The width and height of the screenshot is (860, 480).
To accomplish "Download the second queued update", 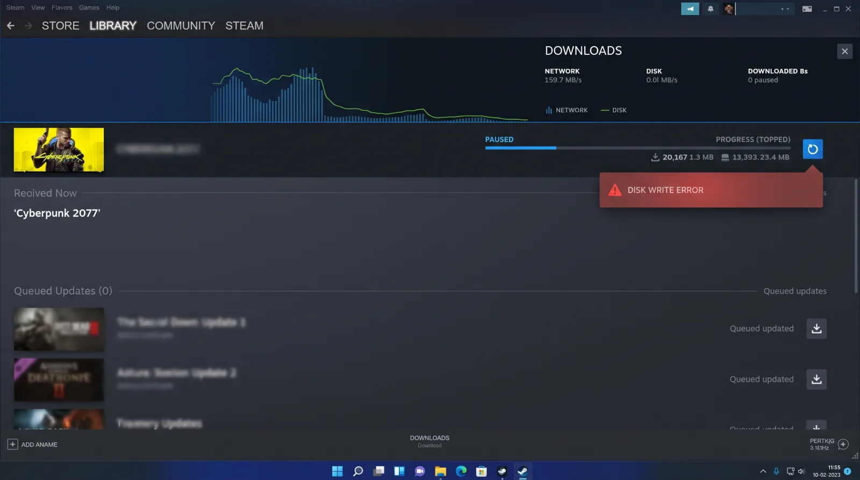I will coord(816,379).
